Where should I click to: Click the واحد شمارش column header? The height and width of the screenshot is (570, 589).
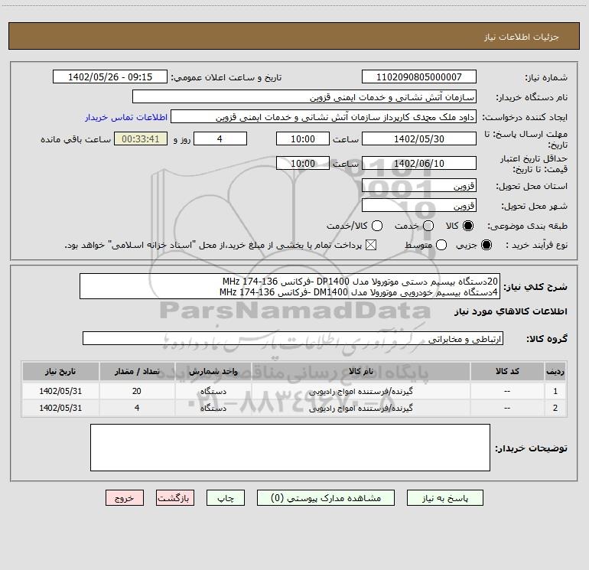click(213, 371)
